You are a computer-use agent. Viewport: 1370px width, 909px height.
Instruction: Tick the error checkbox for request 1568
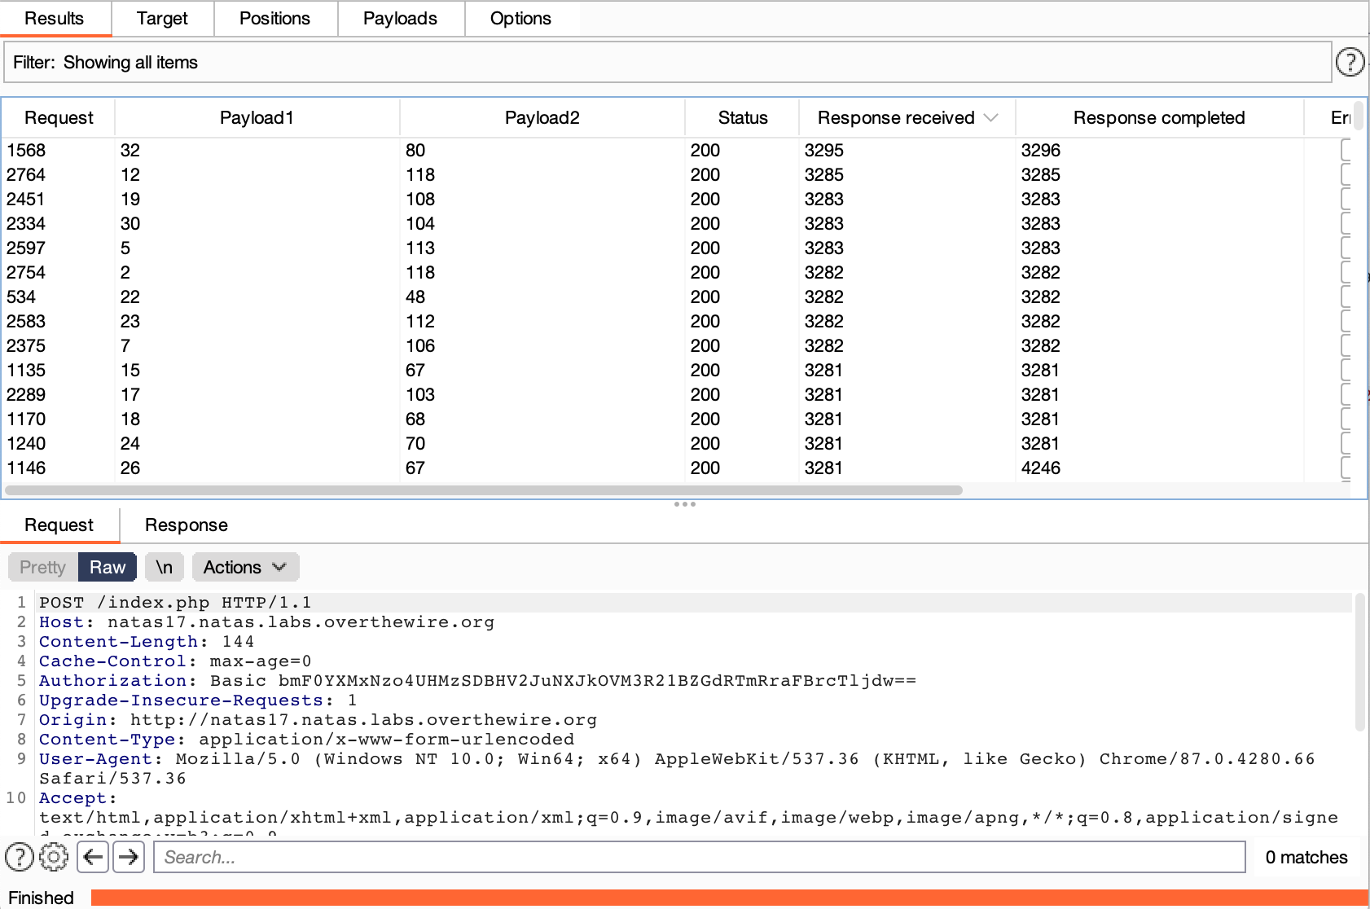point(1346,150)
